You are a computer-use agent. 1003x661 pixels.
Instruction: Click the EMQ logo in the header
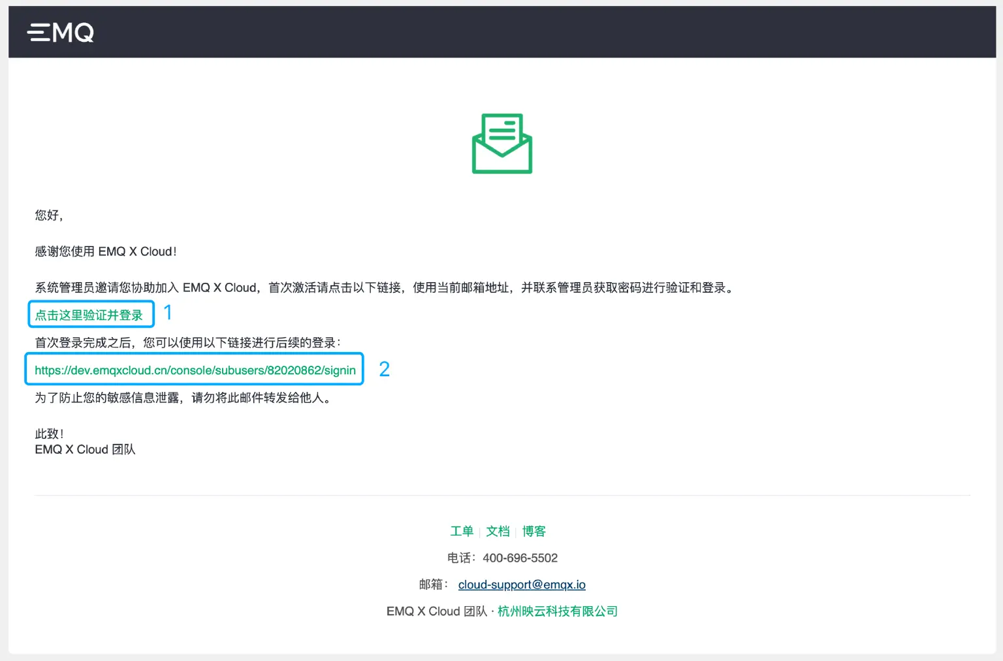(x=59, y=32)
